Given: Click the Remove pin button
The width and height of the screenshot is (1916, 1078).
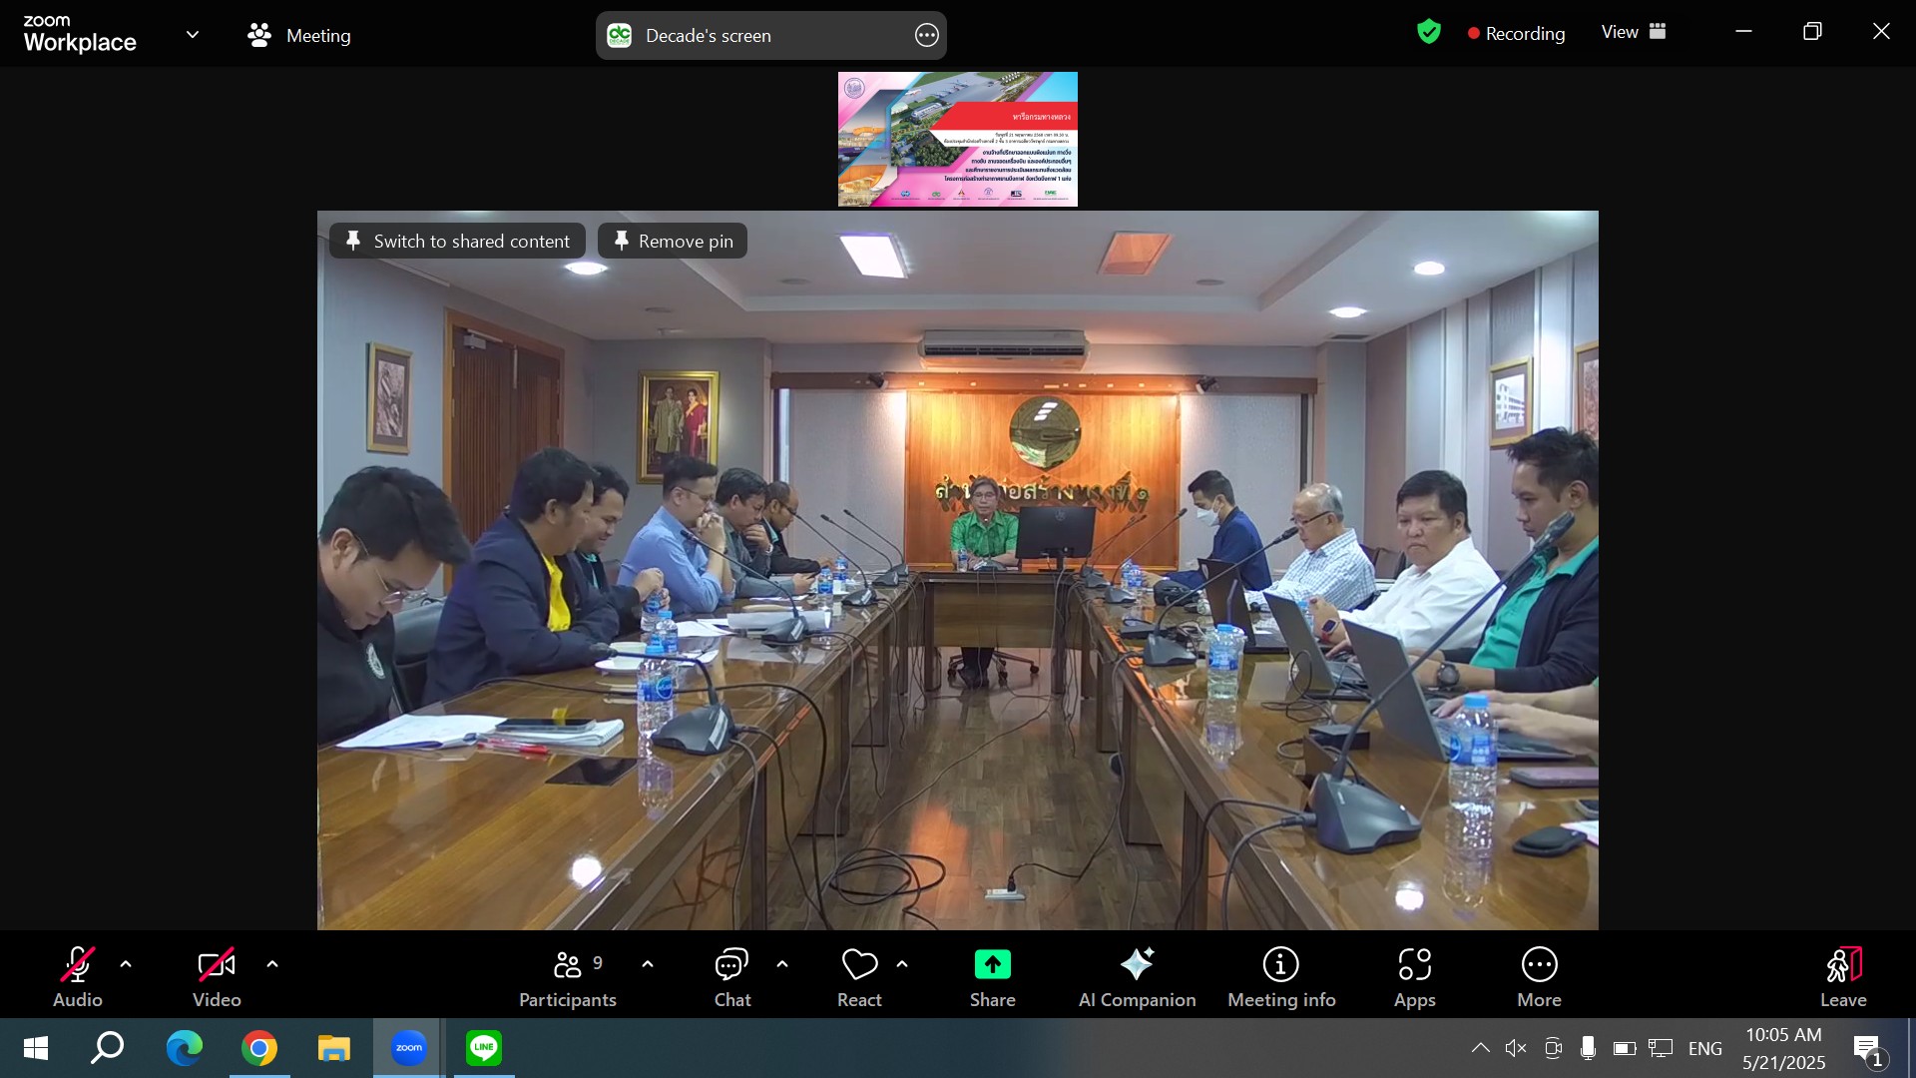Looking at the screenshot, I should (x=673, y=241).
